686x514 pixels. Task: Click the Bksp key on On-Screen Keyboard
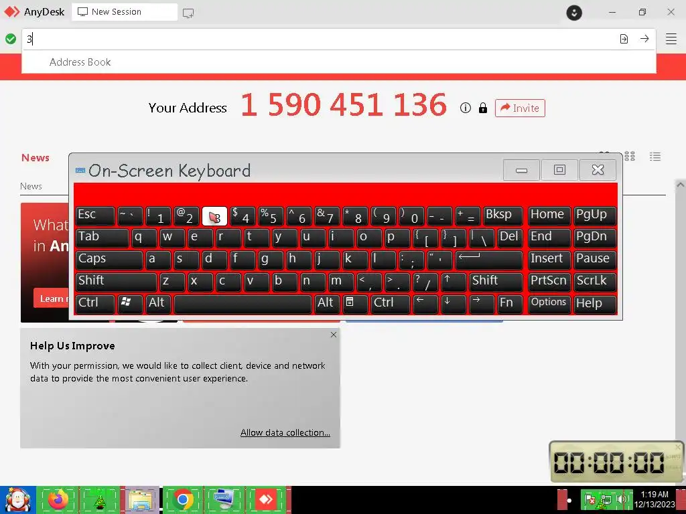click(503, 216)
